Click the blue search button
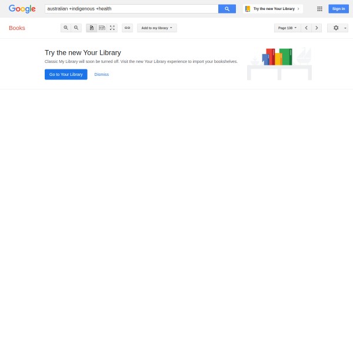The width and height of the screenshot is (353, 353). 227,9
